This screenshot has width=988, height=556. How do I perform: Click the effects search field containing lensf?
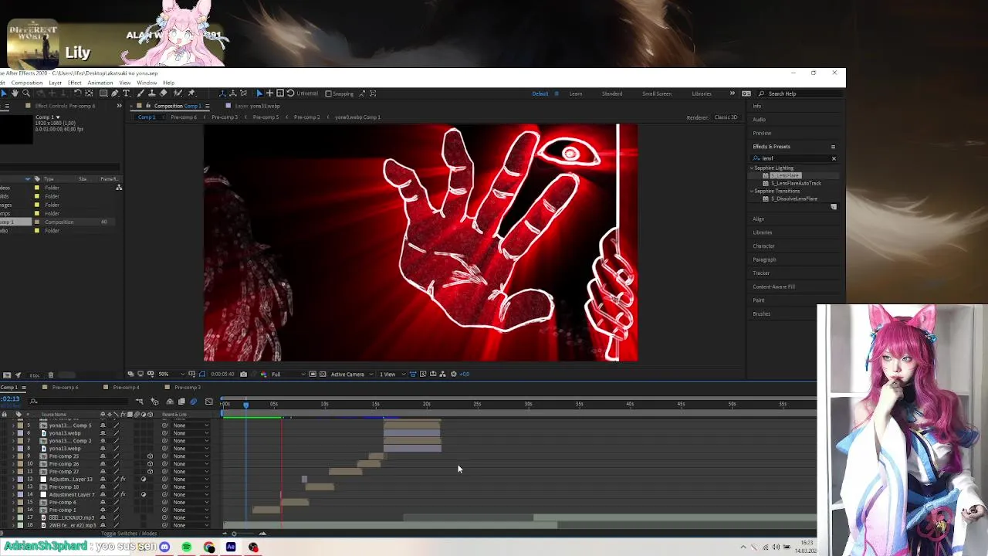(795, 158)
